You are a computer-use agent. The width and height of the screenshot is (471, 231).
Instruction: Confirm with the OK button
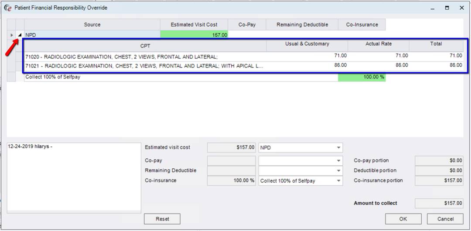tap(403, 219)
